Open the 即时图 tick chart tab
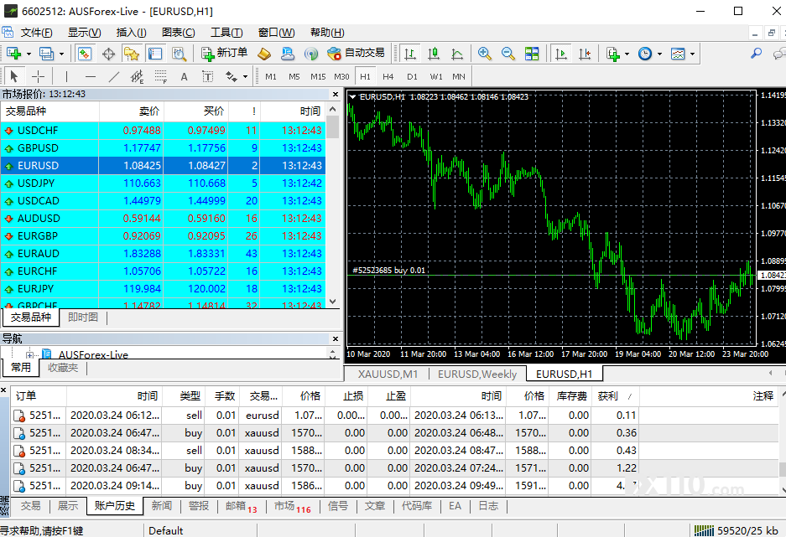The image size is (786, 537). [x=83, y=318]
